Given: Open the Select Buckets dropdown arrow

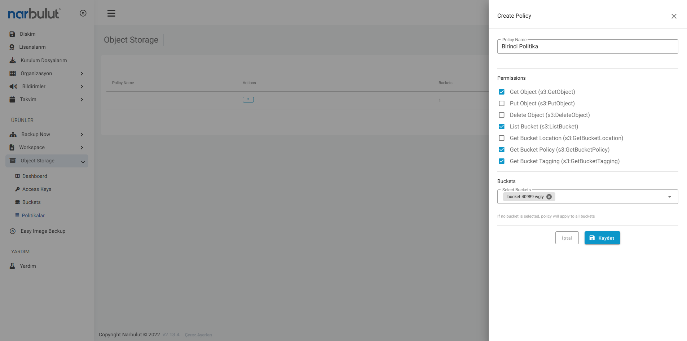Looking at the screenshot, I should coord(669,197).
